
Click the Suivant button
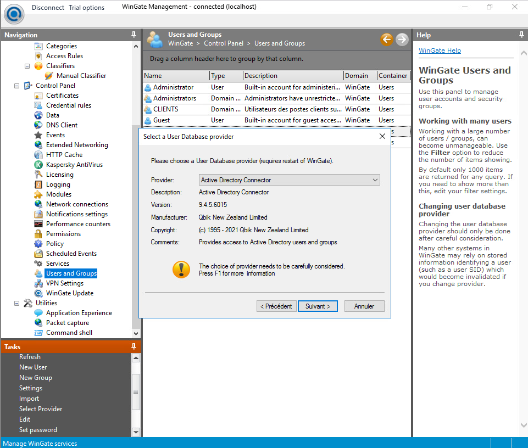(318, 306)
